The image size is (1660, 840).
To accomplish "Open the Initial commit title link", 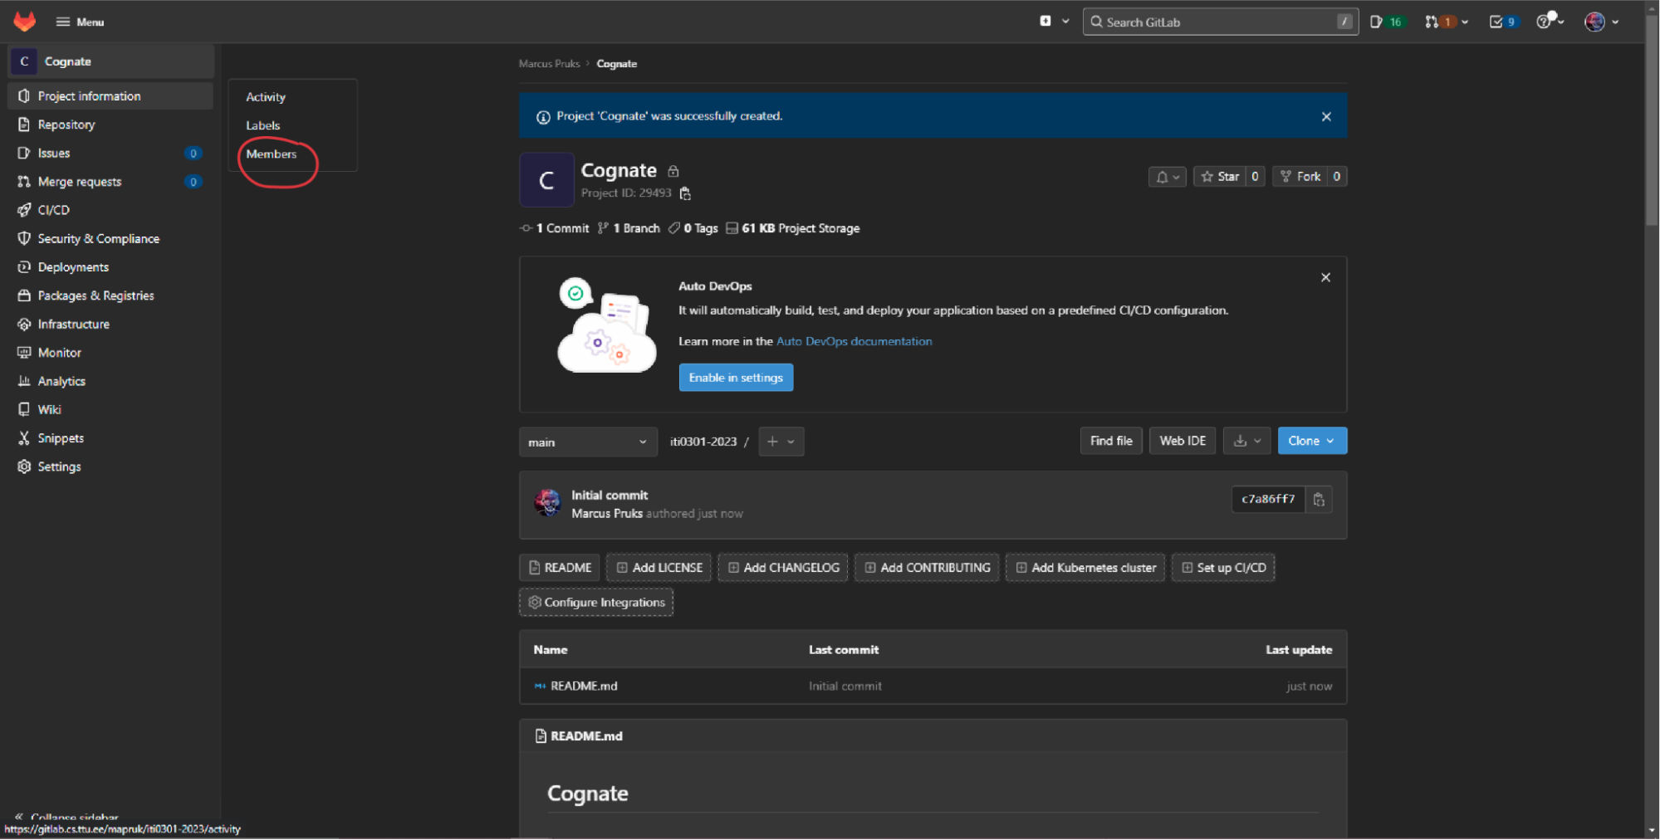I will (610, 496).
